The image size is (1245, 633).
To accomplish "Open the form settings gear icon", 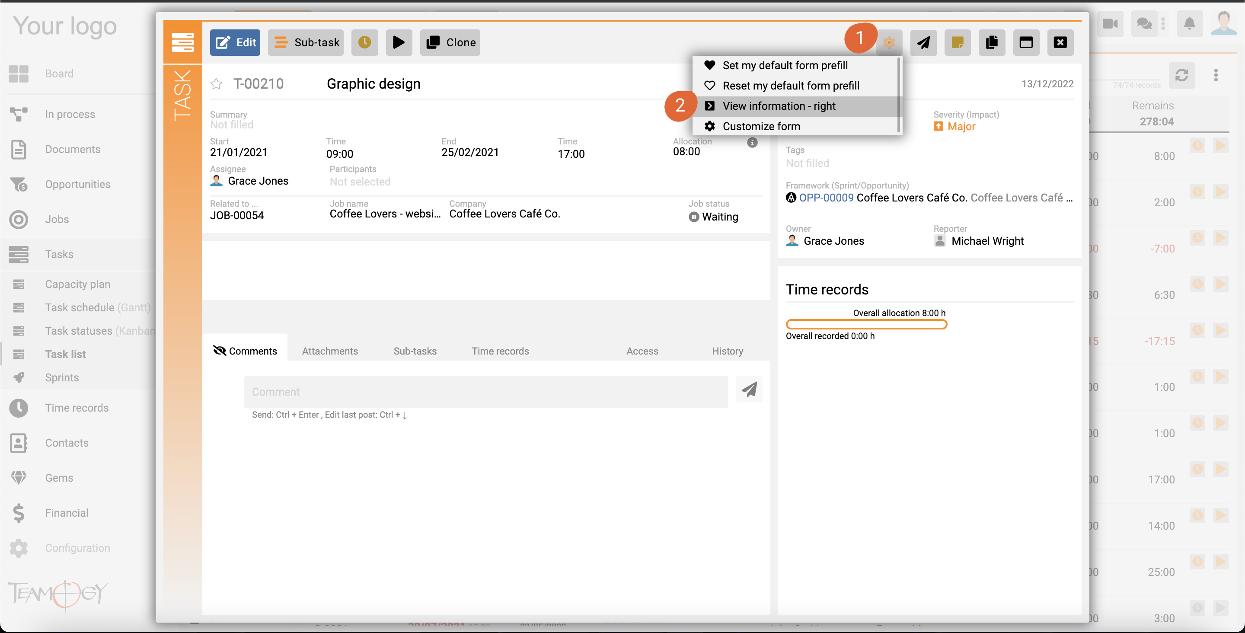I will (x=889, y=42).
